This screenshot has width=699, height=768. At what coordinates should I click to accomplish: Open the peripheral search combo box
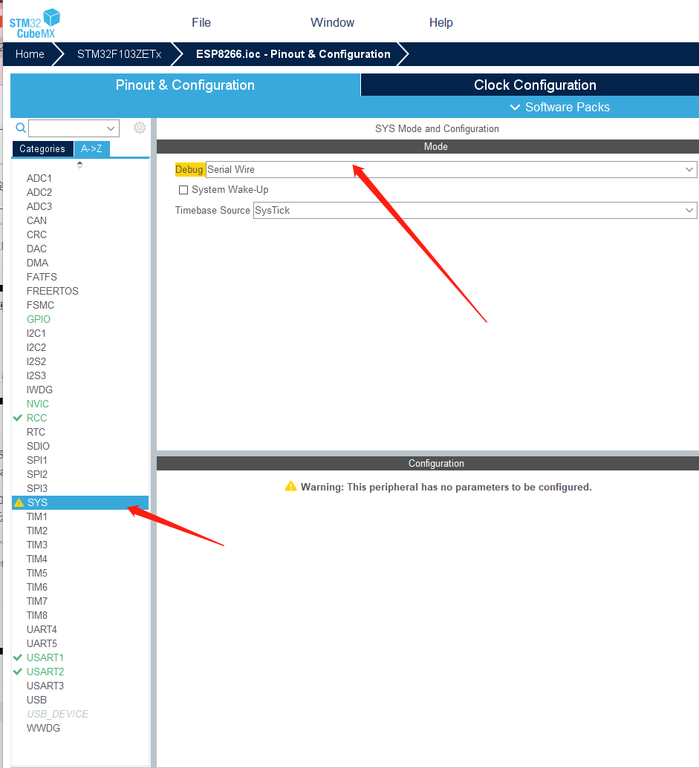pos(74,128)
